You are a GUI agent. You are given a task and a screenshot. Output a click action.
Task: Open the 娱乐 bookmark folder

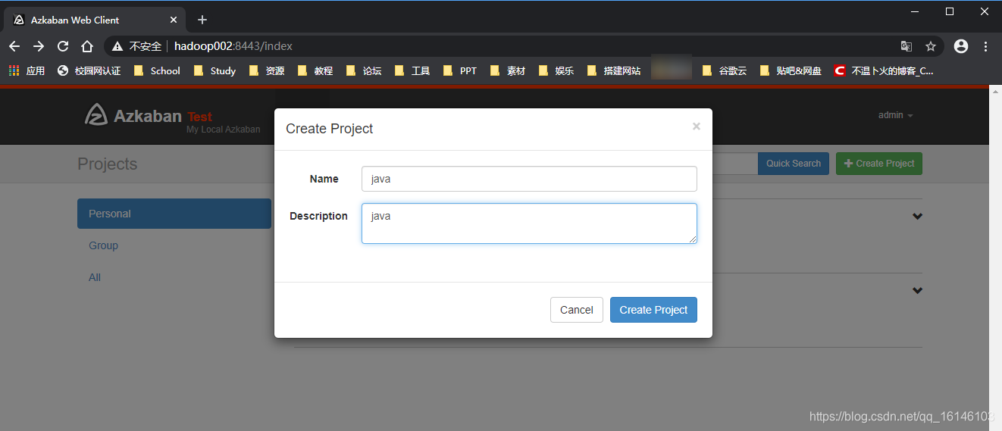click(x=556, y=70)
